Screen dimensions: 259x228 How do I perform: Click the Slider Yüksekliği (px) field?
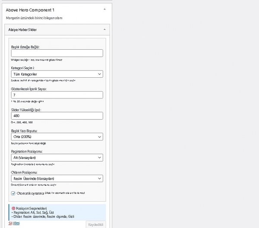pyautogui.click(x=57, y=116)
